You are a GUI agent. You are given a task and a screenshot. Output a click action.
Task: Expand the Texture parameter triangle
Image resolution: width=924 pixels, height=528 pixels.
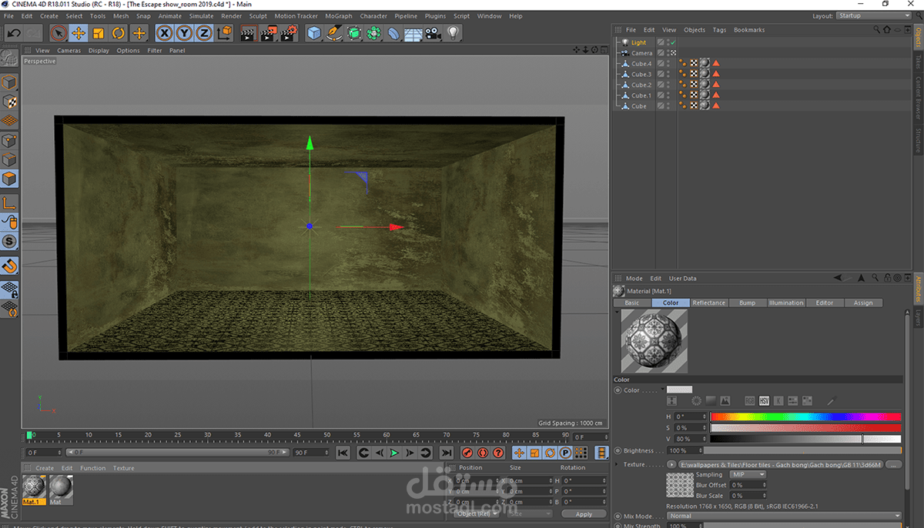coord(616,464)
